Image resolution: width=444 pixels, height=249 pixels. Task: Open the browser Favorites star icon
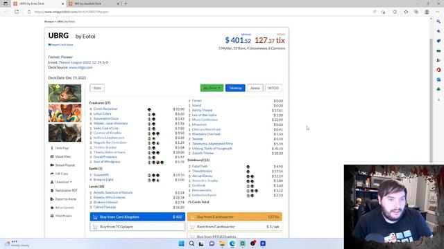point(406,12)
